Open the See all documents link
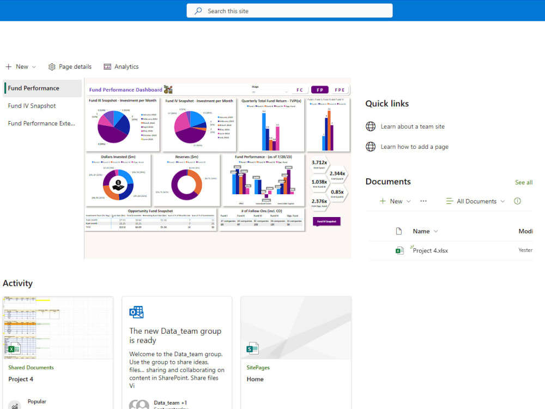The height and width of the screenshot is (409, 545). pyautogui.click(x=523, y=182)
